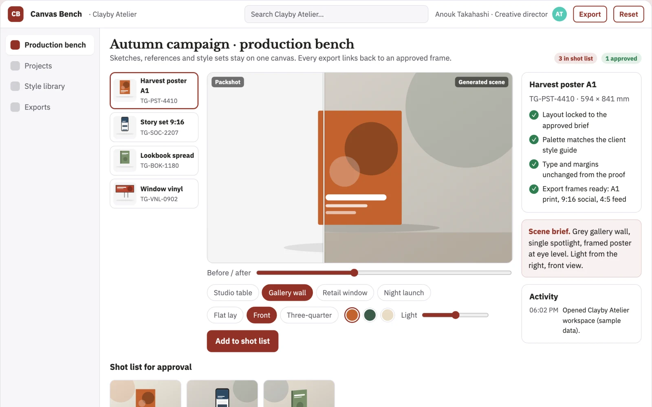Click the Search Clayby Atelier field
The width and height of the screenshot is (652, 407).
click(x=336, y=14)
